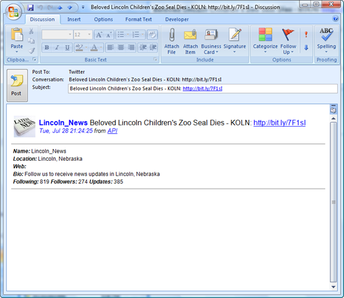Go to previous item arrow in quick access
This screenshot has width=344, height=298.
point(60,7)
